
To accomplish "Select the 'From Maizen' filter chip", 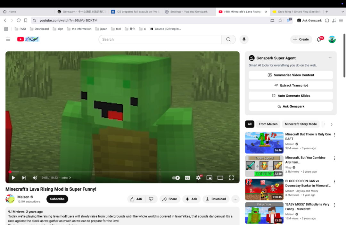I will coord(268,124).
